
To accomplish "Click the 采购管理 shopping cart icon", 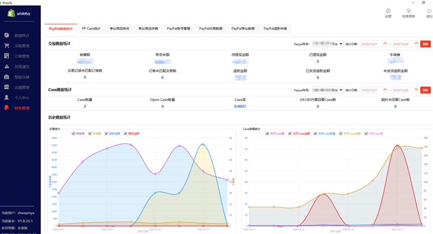I will coord(7,46).
